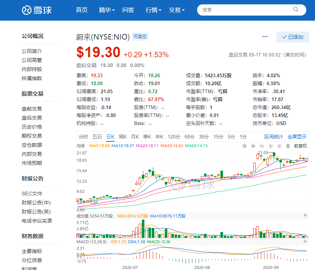The height and width of the screenshot is (270, 315).
Task: Click the chart reset (undo arrow) icon
Action: point(245,146)
